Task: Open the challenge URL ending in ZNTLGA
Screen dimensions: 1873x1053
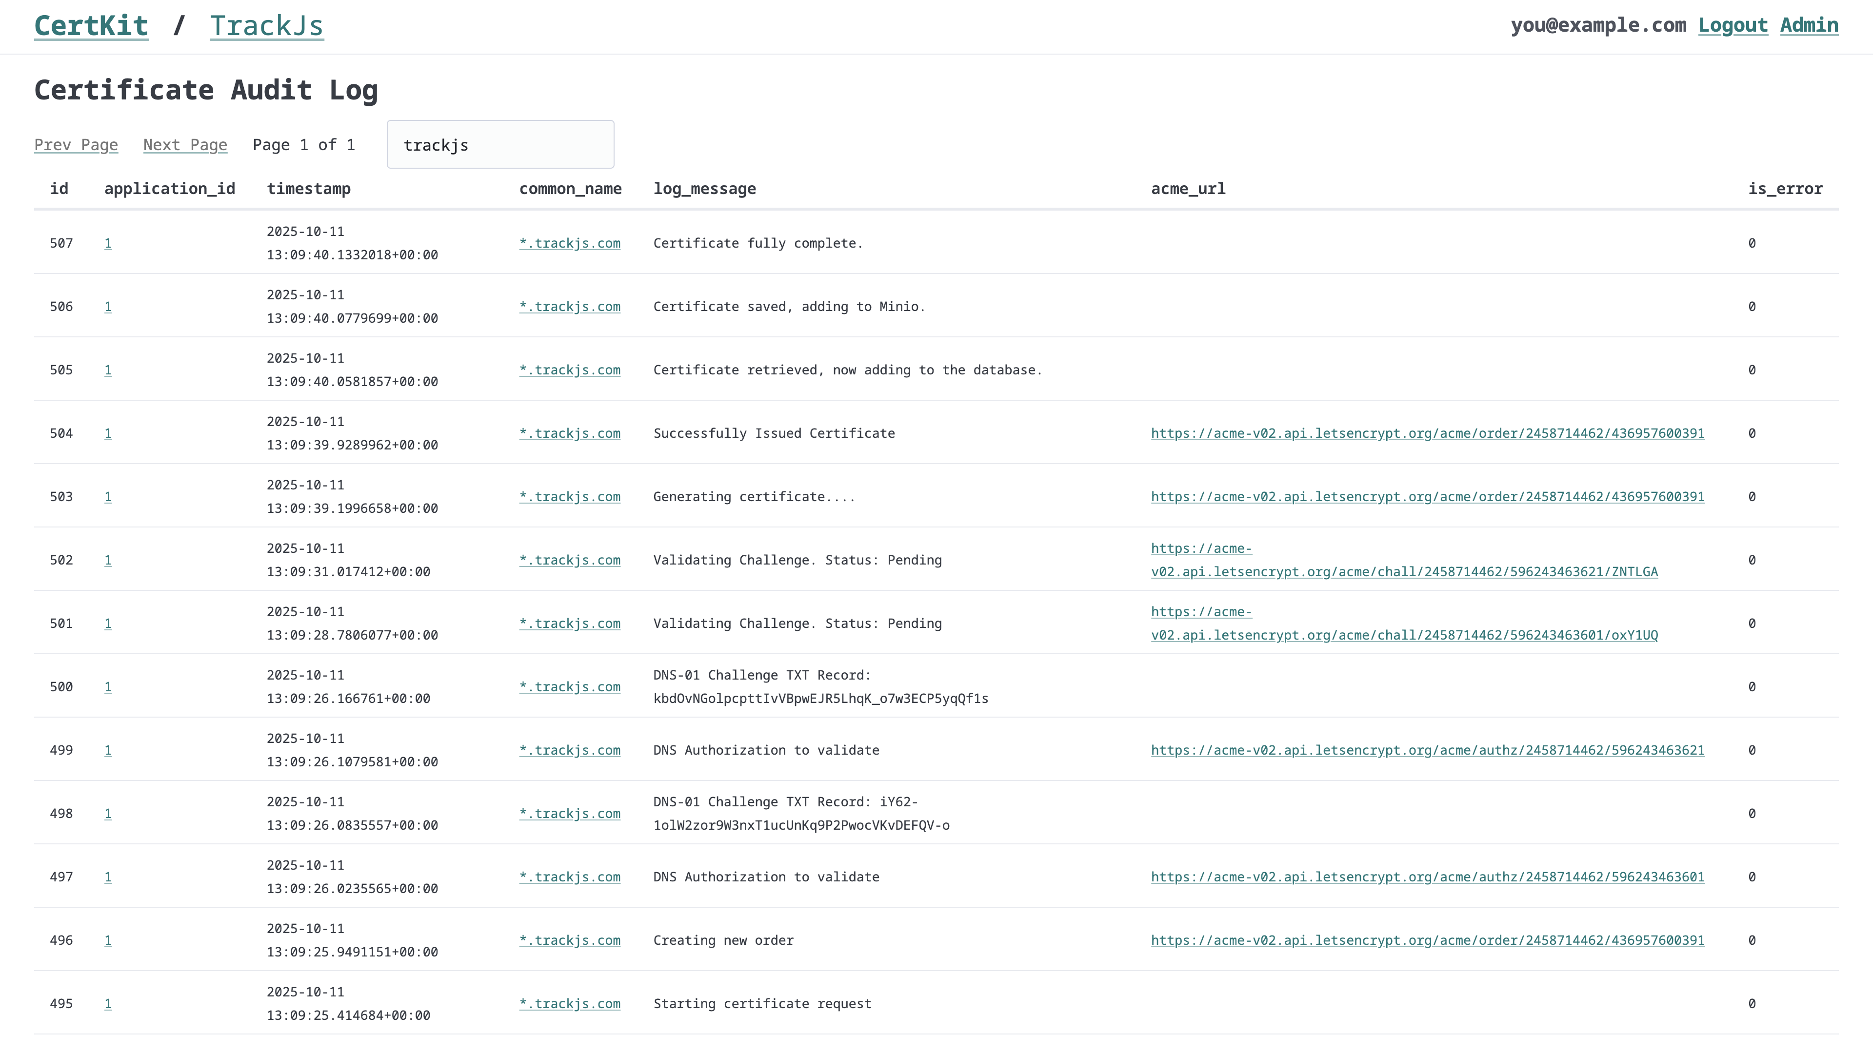Action: (x=1403, y=572)
